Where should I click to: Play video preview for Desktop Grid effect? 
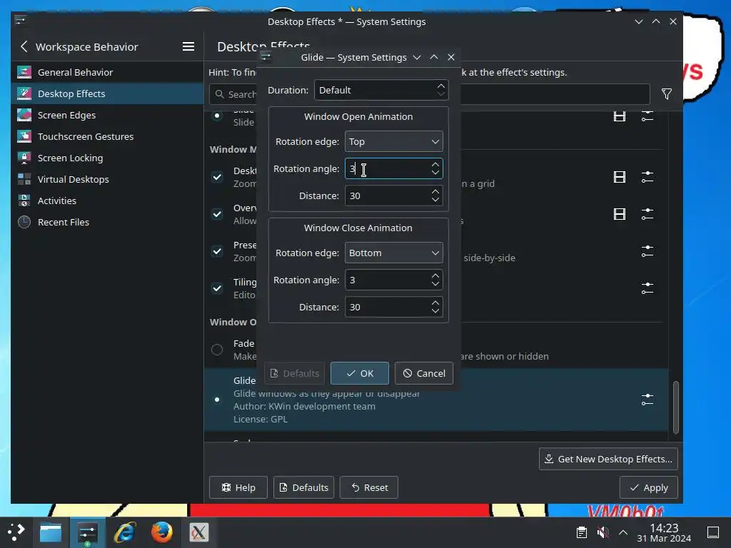click(x=620, y=177)
